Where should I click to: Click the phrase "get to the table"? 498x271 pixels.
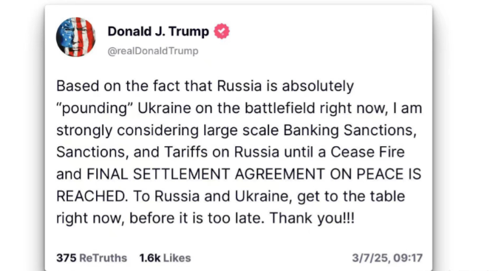(x=351, y=196)
